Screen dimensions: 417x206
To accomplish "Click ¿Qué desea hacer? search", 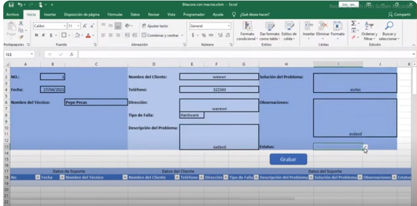I will click(254, 15).
